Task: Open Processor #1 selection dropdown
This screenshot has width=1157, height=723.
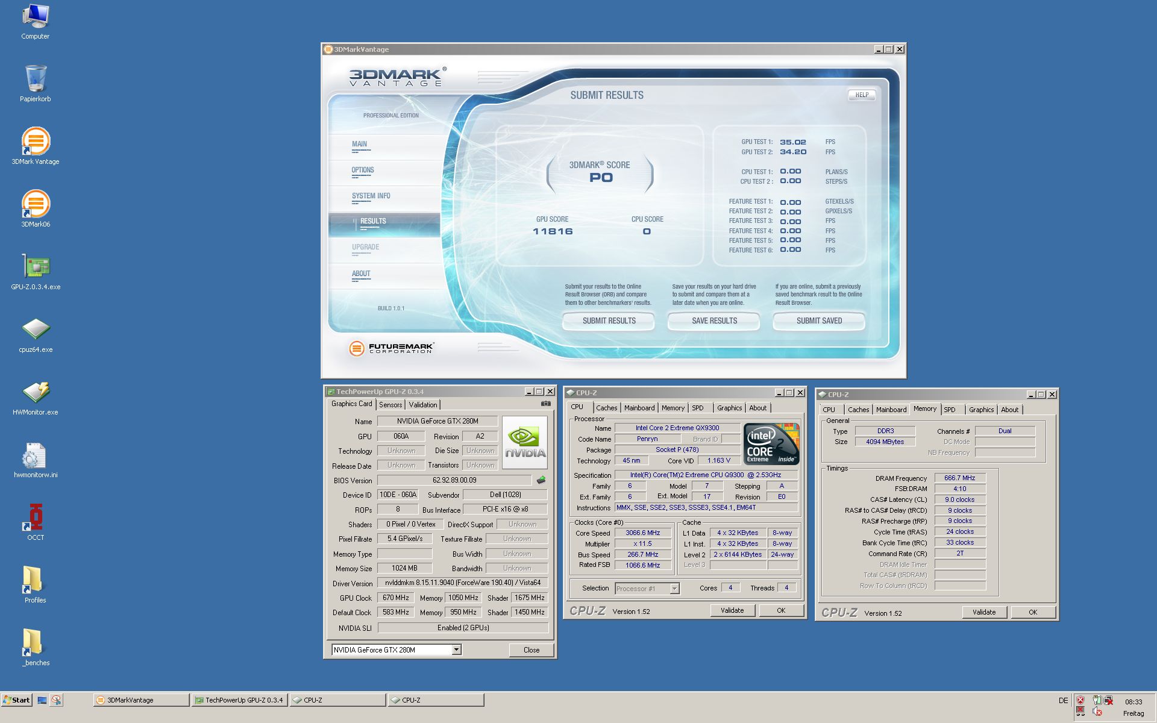Action: tap(674, 589)
